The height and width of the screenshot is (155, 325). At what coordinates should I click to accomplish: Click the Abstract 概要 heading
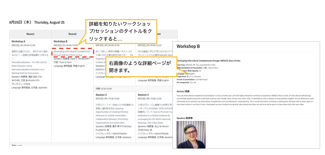[183, 91]
